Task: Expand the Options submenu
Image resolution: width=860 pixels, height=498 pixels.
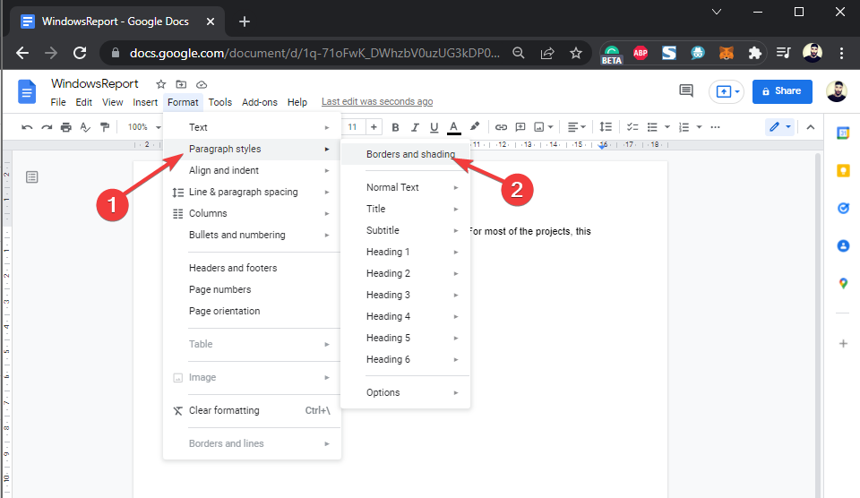Action: pyautogui.click(x=405, y=392)
